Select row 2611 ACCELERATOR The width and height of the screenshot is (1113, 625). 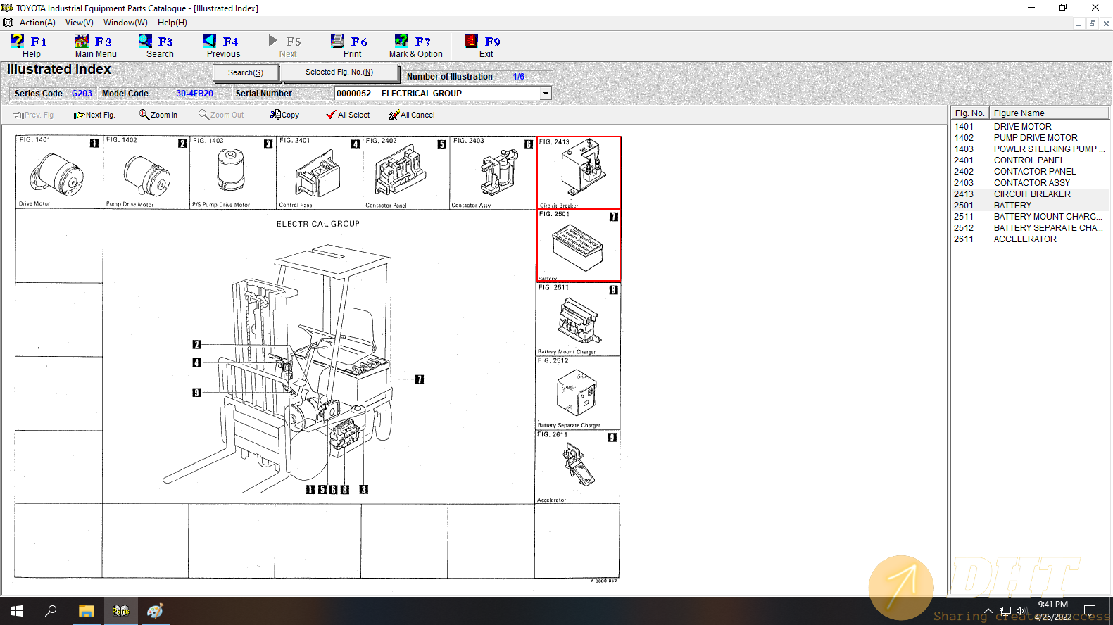pos(1029,239)
